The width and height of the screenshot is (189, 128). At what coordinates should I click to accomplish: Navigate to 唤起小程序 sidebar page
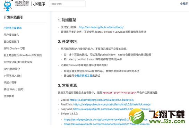tap(10, 83)
